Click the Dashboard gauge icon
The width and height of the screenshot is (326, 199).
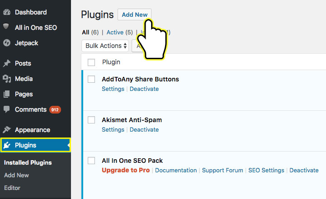[7, 12]
